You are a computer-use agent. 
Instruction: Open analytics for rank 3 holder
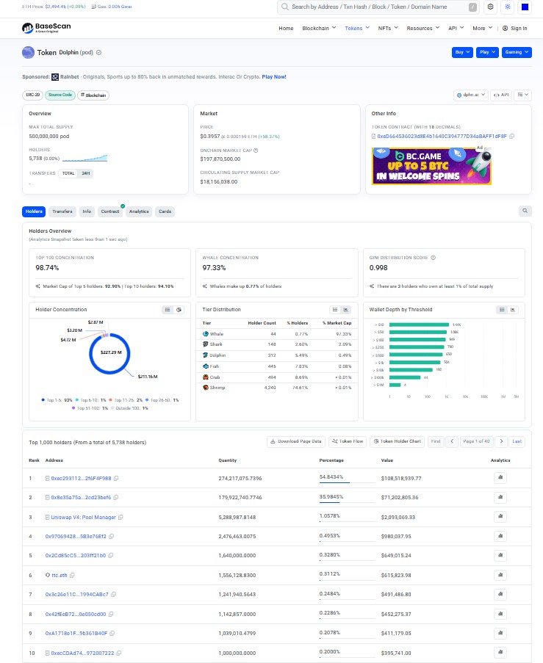point(500,516)
